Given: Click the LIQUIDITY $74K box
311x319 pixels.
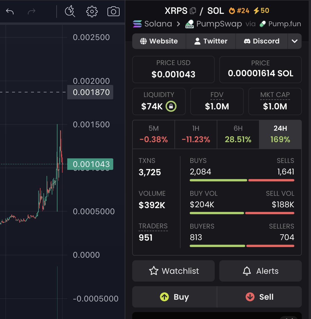Looking at the screenshot, I should pyautogui.click(x=159, y=102).
